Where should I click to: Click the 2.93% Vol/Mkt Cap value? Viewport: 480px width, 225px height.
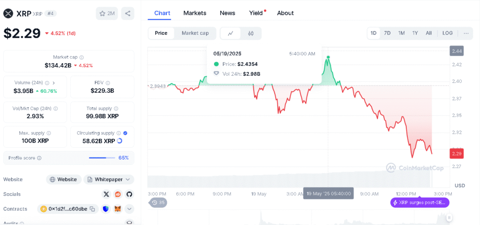[x=35, y=116]
